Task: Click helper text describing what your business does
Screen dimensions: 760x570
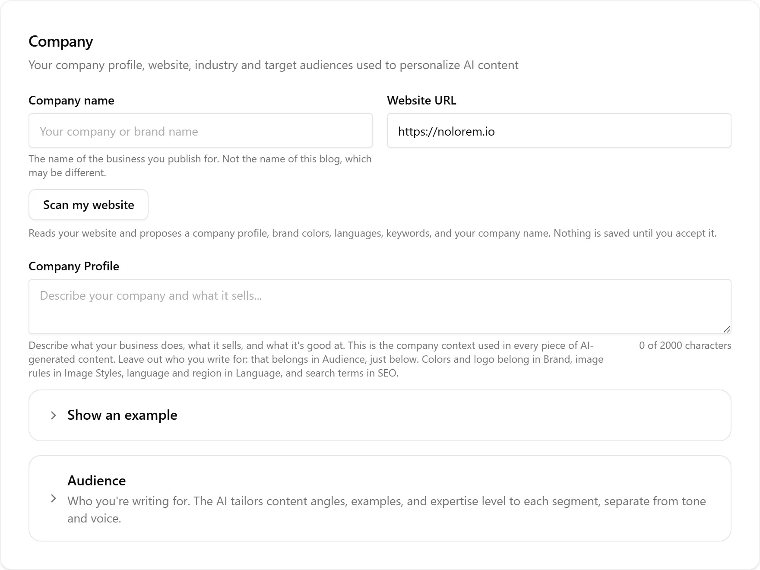Action: (316, 359)
